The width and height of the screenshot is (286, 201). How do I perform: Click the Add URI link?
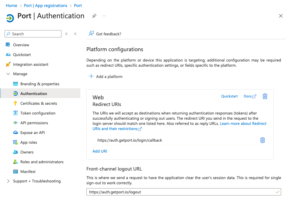(100, 151)
